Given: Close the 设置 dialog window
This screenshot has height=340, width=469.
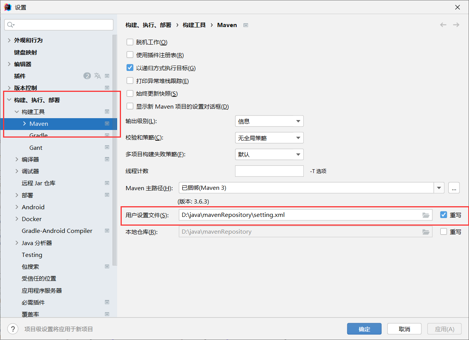Looking at the screenshot, I should click(457, 7).
